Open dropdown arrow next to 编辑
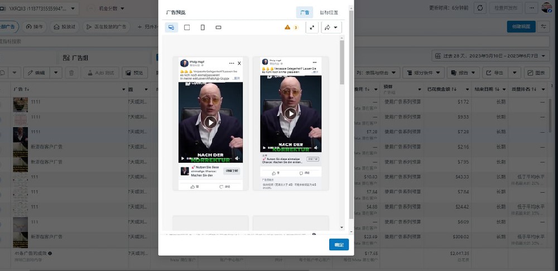The image size is (558, 271). point(56,73)
